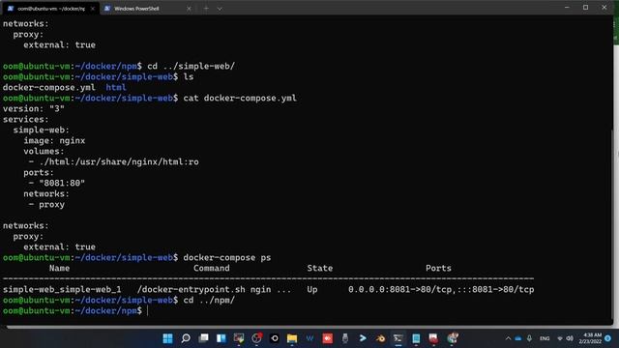
Task: Open the Blender taskbar icon
Action: 380,338
